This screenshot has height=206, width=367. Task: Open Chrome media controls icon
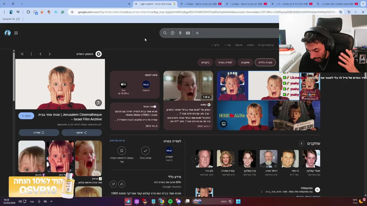point(18,12)
